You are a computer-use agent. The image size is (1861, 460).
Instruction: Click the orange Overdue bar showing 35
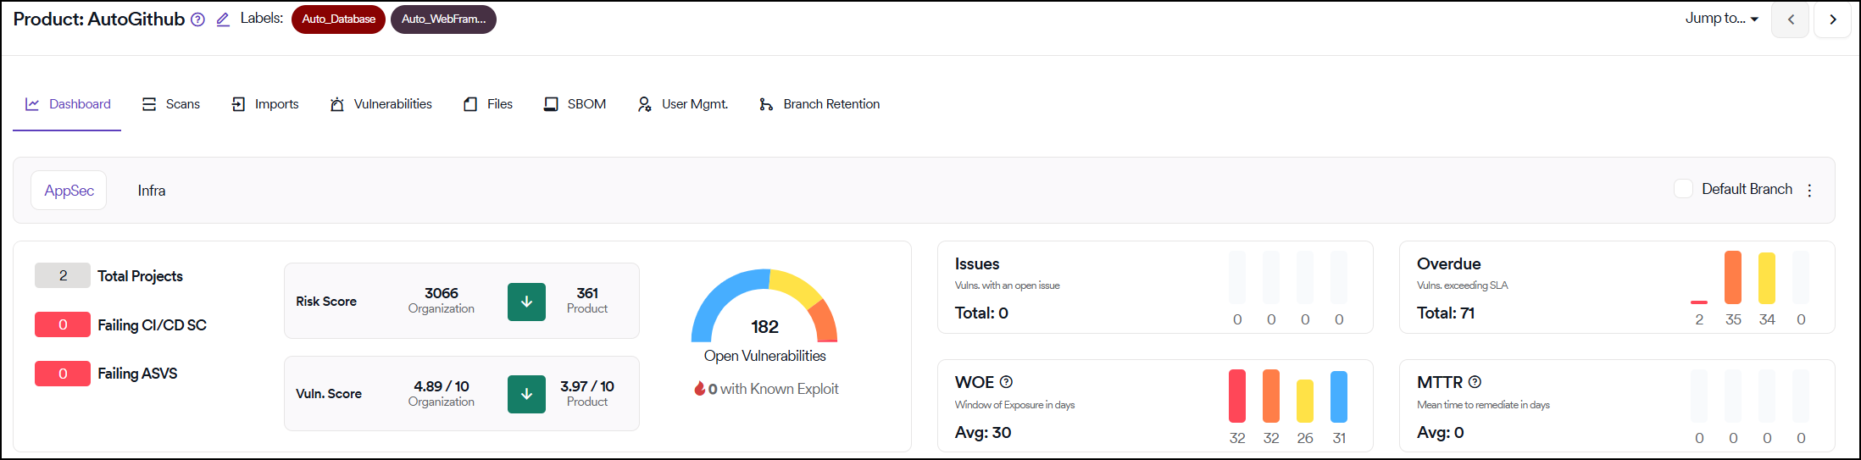[1732, 278]
